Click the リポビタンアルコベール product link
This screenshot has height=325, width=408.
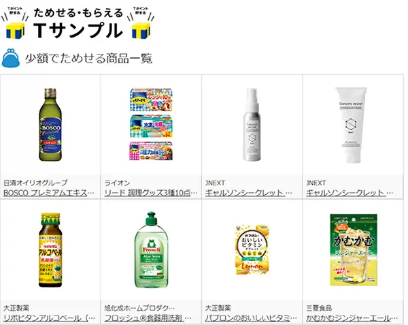point(49,318)
